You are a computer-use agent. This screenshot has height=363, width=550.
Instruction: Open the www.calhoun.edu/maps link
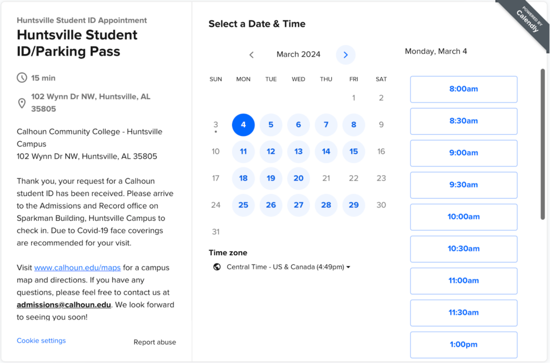tap(77, 267)
